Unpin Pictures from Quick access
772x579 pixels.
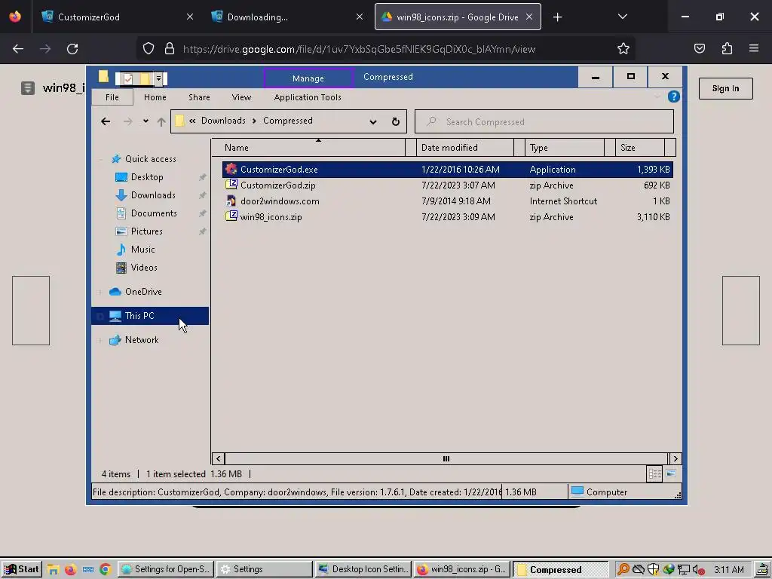(202, 231)
